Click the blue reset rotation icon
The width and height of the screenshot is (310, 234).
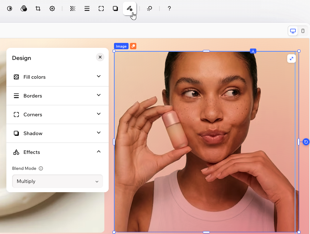click(x=306, y=142)
